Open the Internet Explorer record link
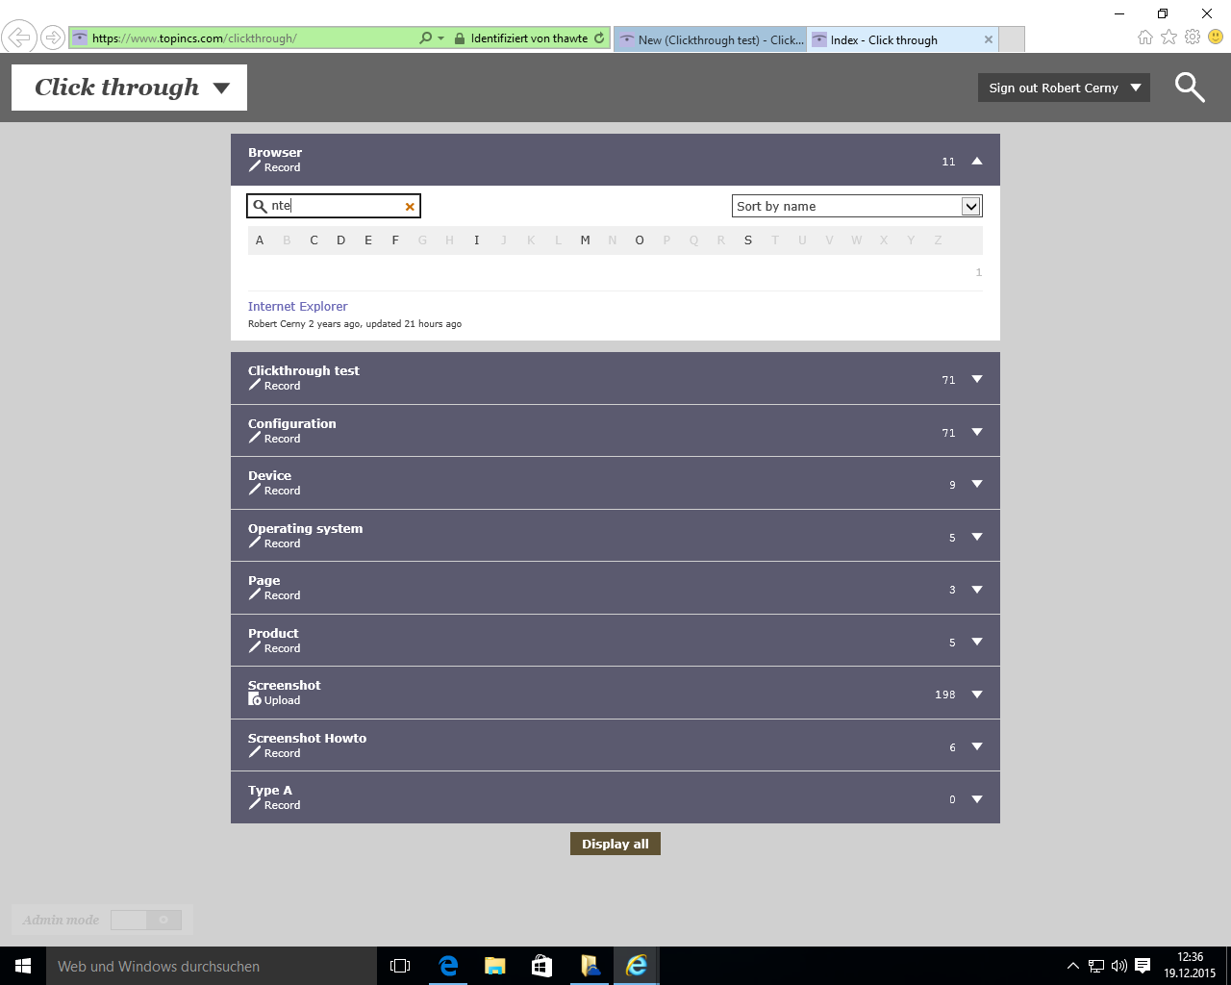 tap(297, 307)
